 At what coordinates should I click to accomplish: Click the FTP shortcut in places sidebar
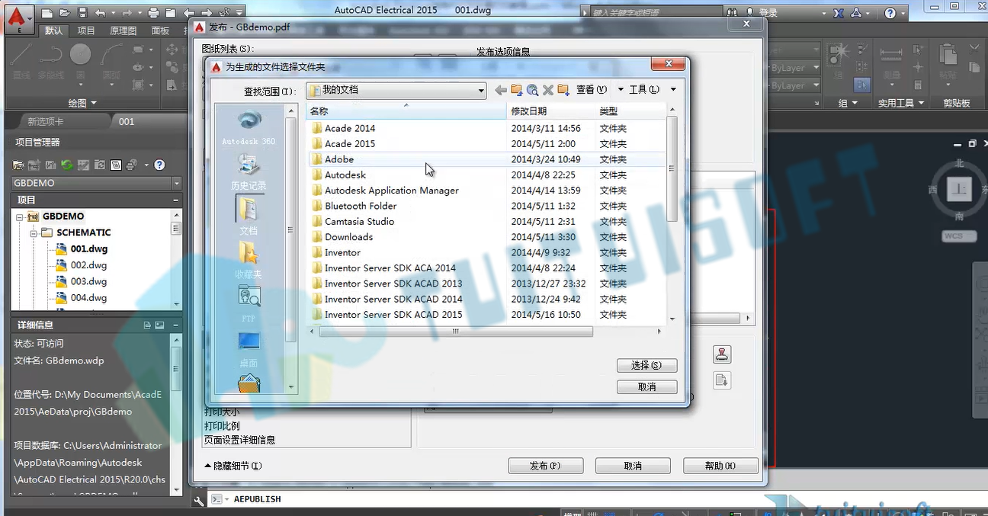[x=249, y=303]
